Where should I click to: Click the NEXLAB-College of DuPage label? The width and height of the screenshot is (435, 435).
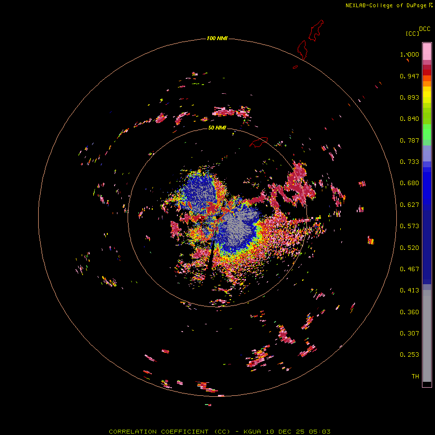pos(389,5)
